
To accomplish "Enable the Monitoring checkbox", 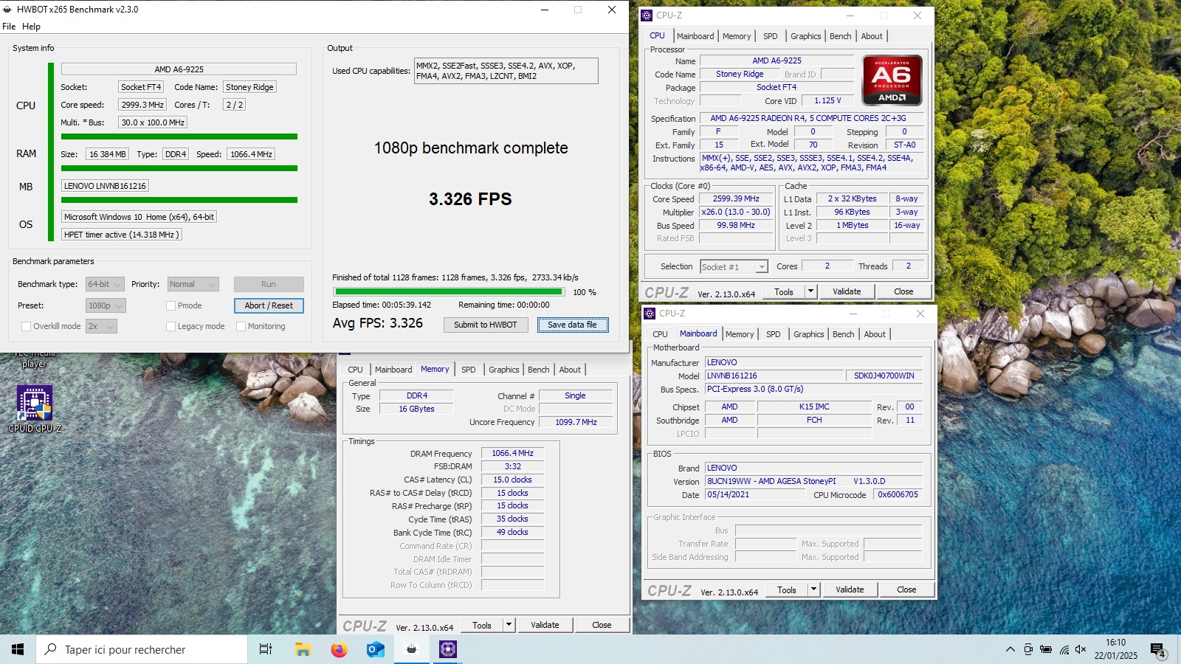I will (x=241, y=326).
